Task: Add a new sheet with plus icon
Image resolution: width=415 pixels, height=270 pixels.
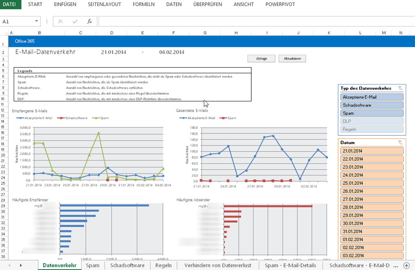Action: 406,265
